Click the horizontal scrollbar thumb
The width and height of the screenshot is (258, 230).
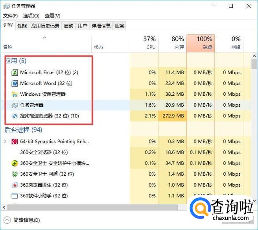(92, 207)
